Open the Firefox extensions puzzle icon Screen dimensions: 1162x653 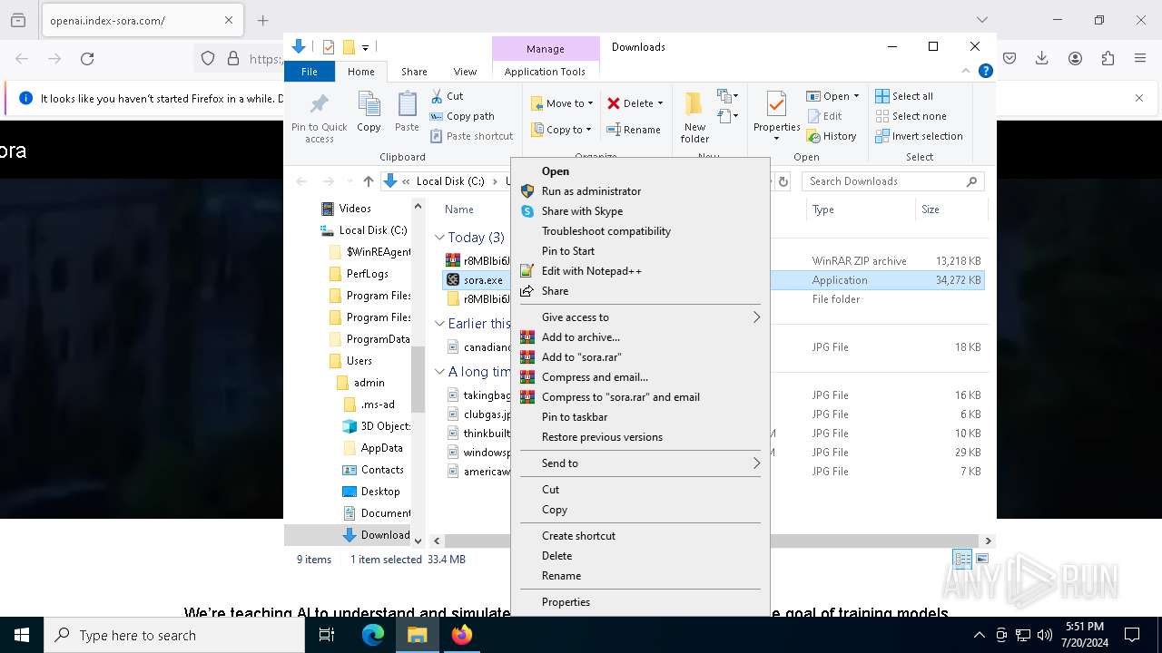tap(1108, 58)
